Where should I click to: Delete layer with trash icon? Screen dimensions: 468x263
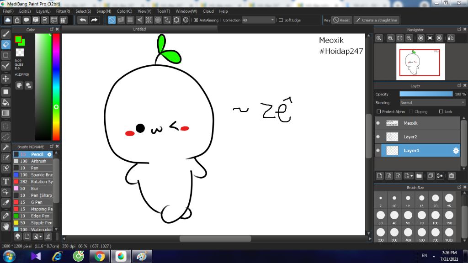click(x=451, y=176)
